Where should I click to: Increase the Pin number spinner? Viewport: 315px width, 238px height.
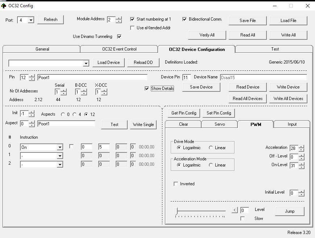[32, 76]
